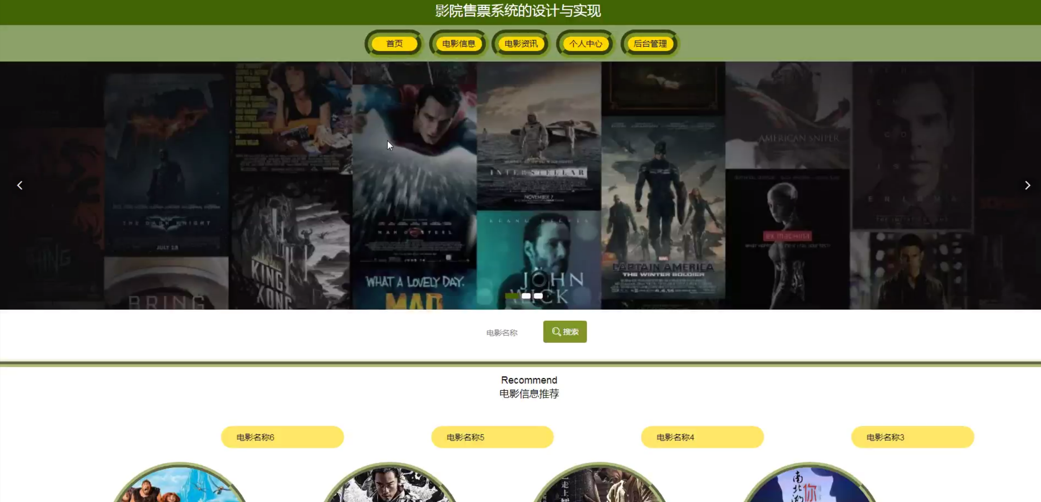Image resolution: width=1041 pixels, height=502 pixels.
Task: Select the second carousel indicator dot
Action: tap(526, 296)
